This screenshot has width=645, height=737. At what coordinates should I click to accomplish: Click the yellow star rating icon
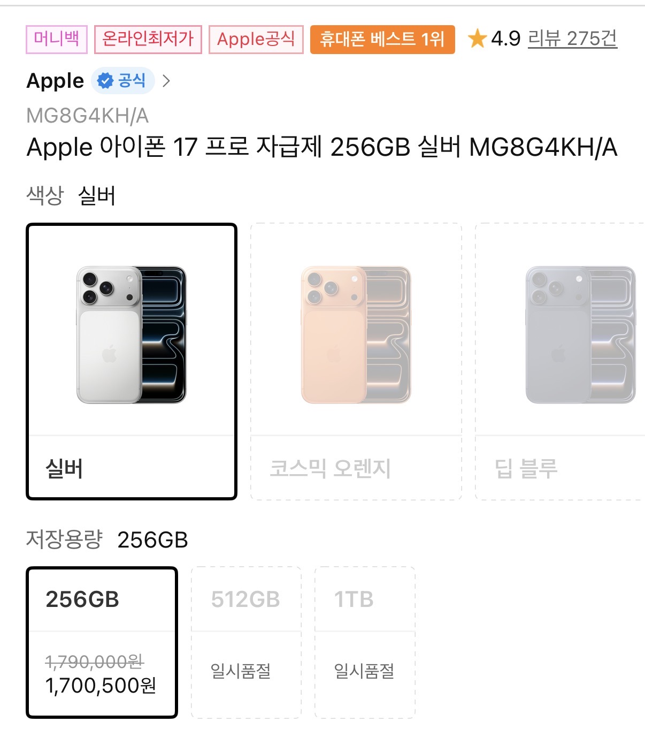[x=477, y=39]
